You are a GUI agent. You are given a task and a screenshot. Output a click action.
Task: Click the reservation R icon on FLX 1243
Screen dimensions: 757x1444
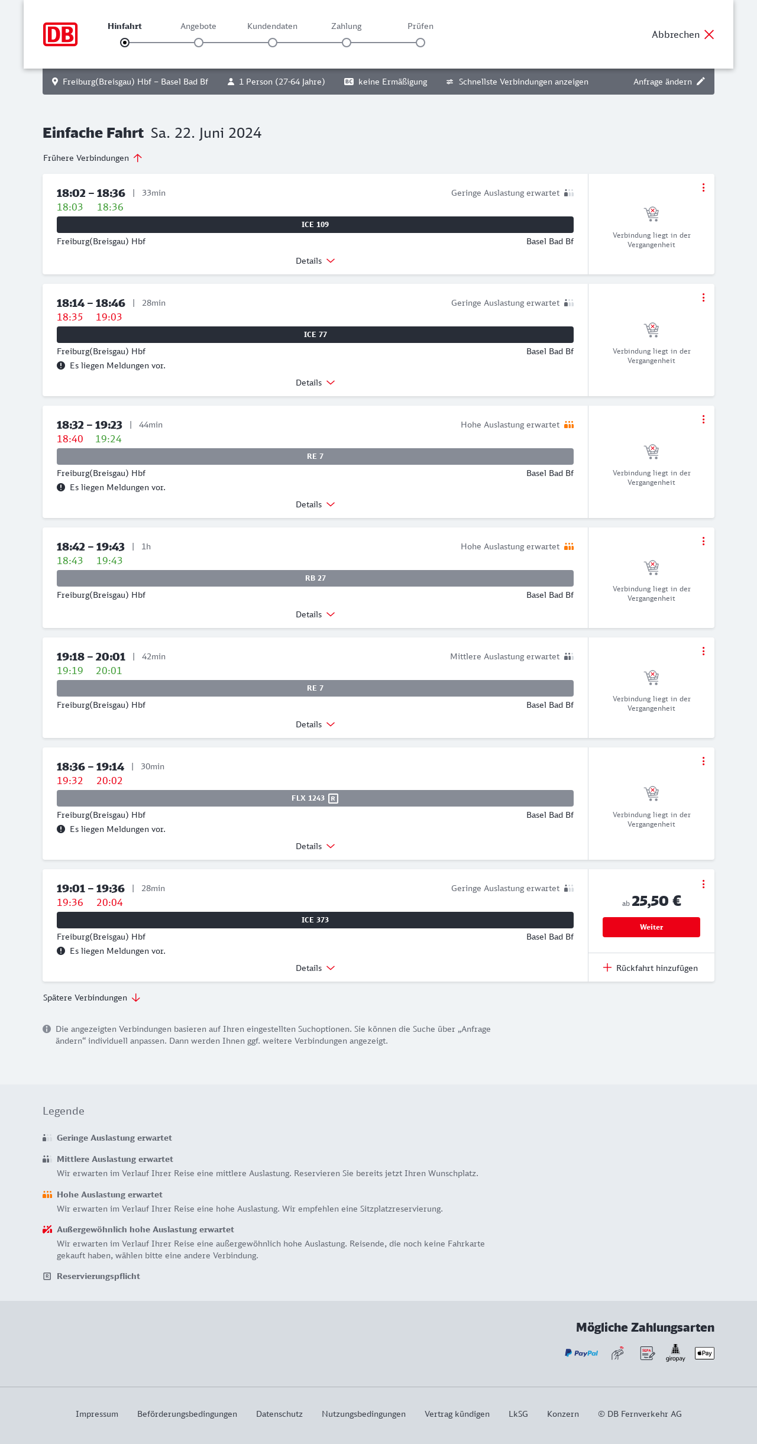click(x=334, y=798)
